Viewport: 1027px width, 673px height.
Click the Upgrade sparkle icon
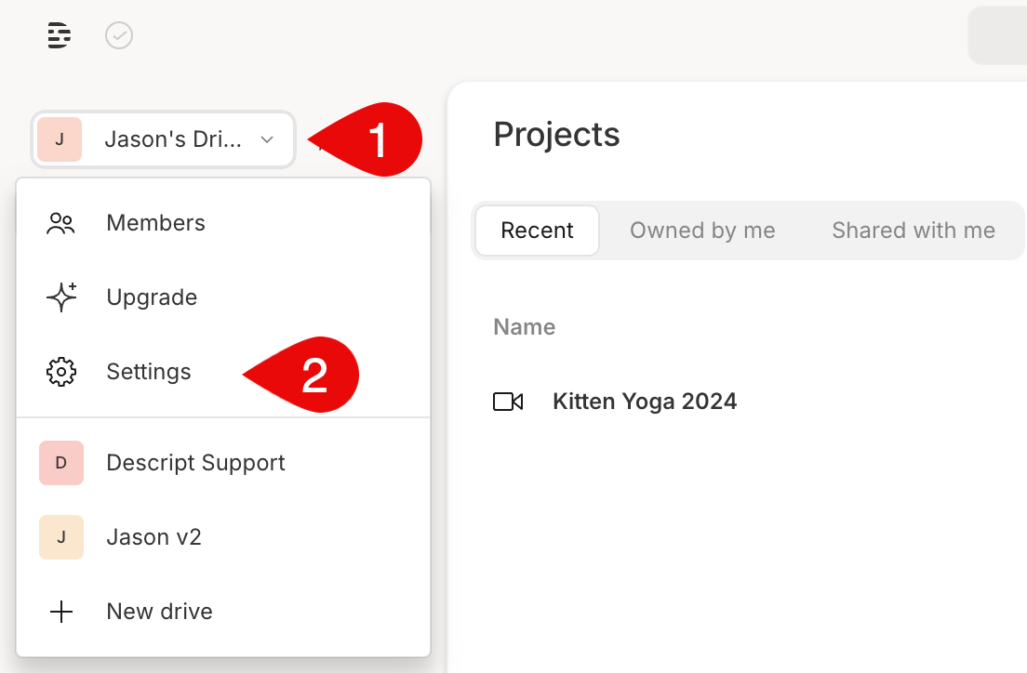pos(61,297)
